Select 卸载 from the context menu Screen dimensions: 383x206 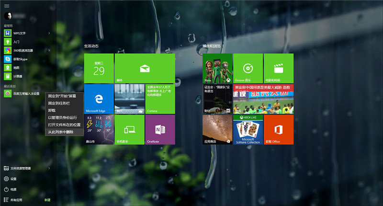65,111
